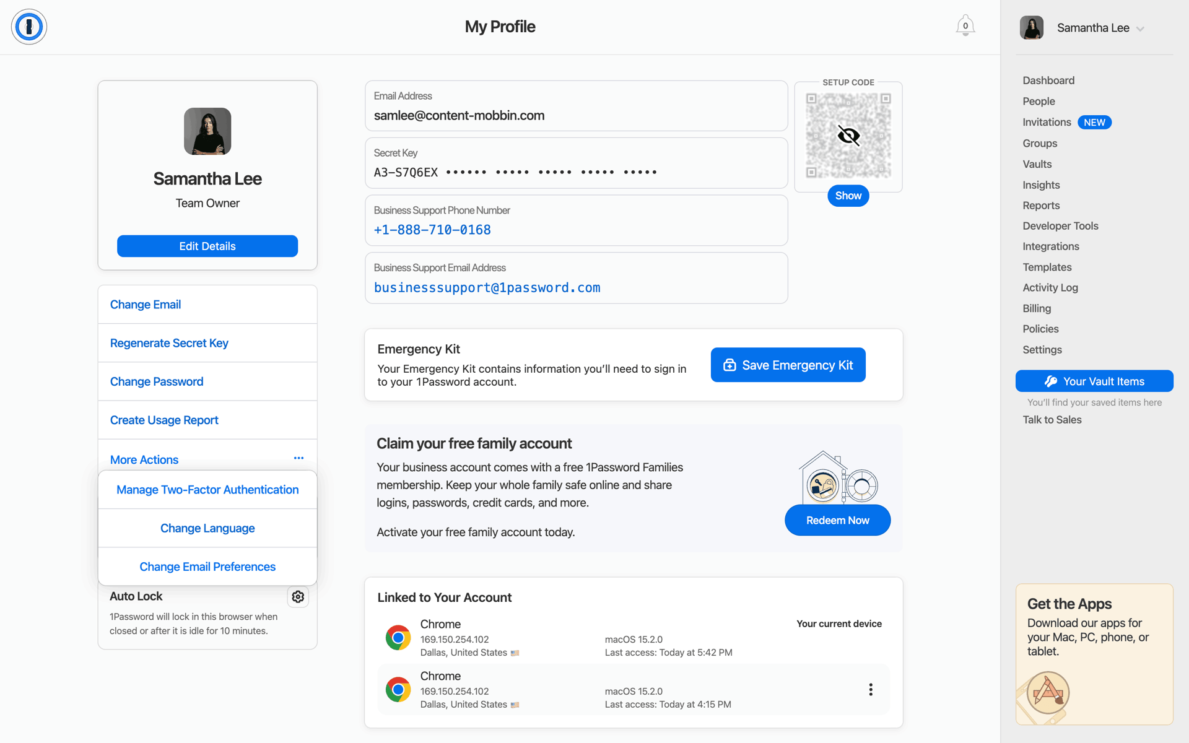This screenshot has height=743, width=1189.
Task: Click the Edit Details button
Action: pos(207,246)
